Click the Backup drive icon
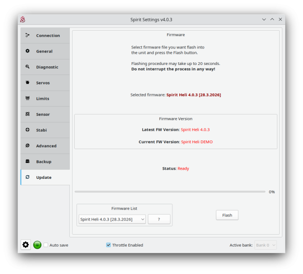 (x=28, y=161)
